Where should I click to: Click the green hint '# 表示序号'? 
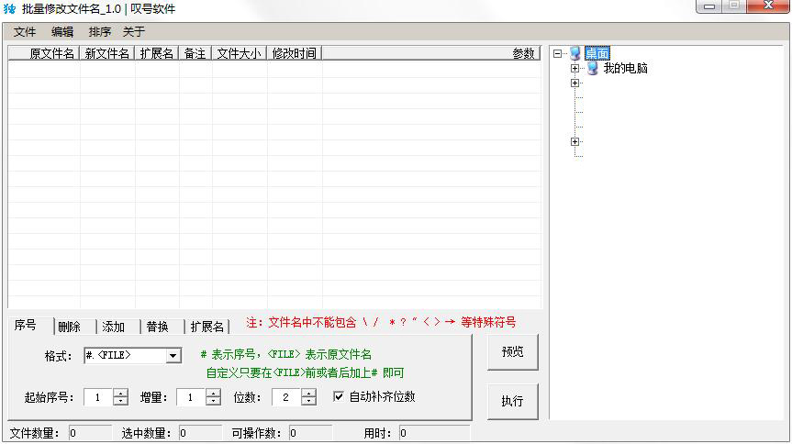tap(229, 355)
